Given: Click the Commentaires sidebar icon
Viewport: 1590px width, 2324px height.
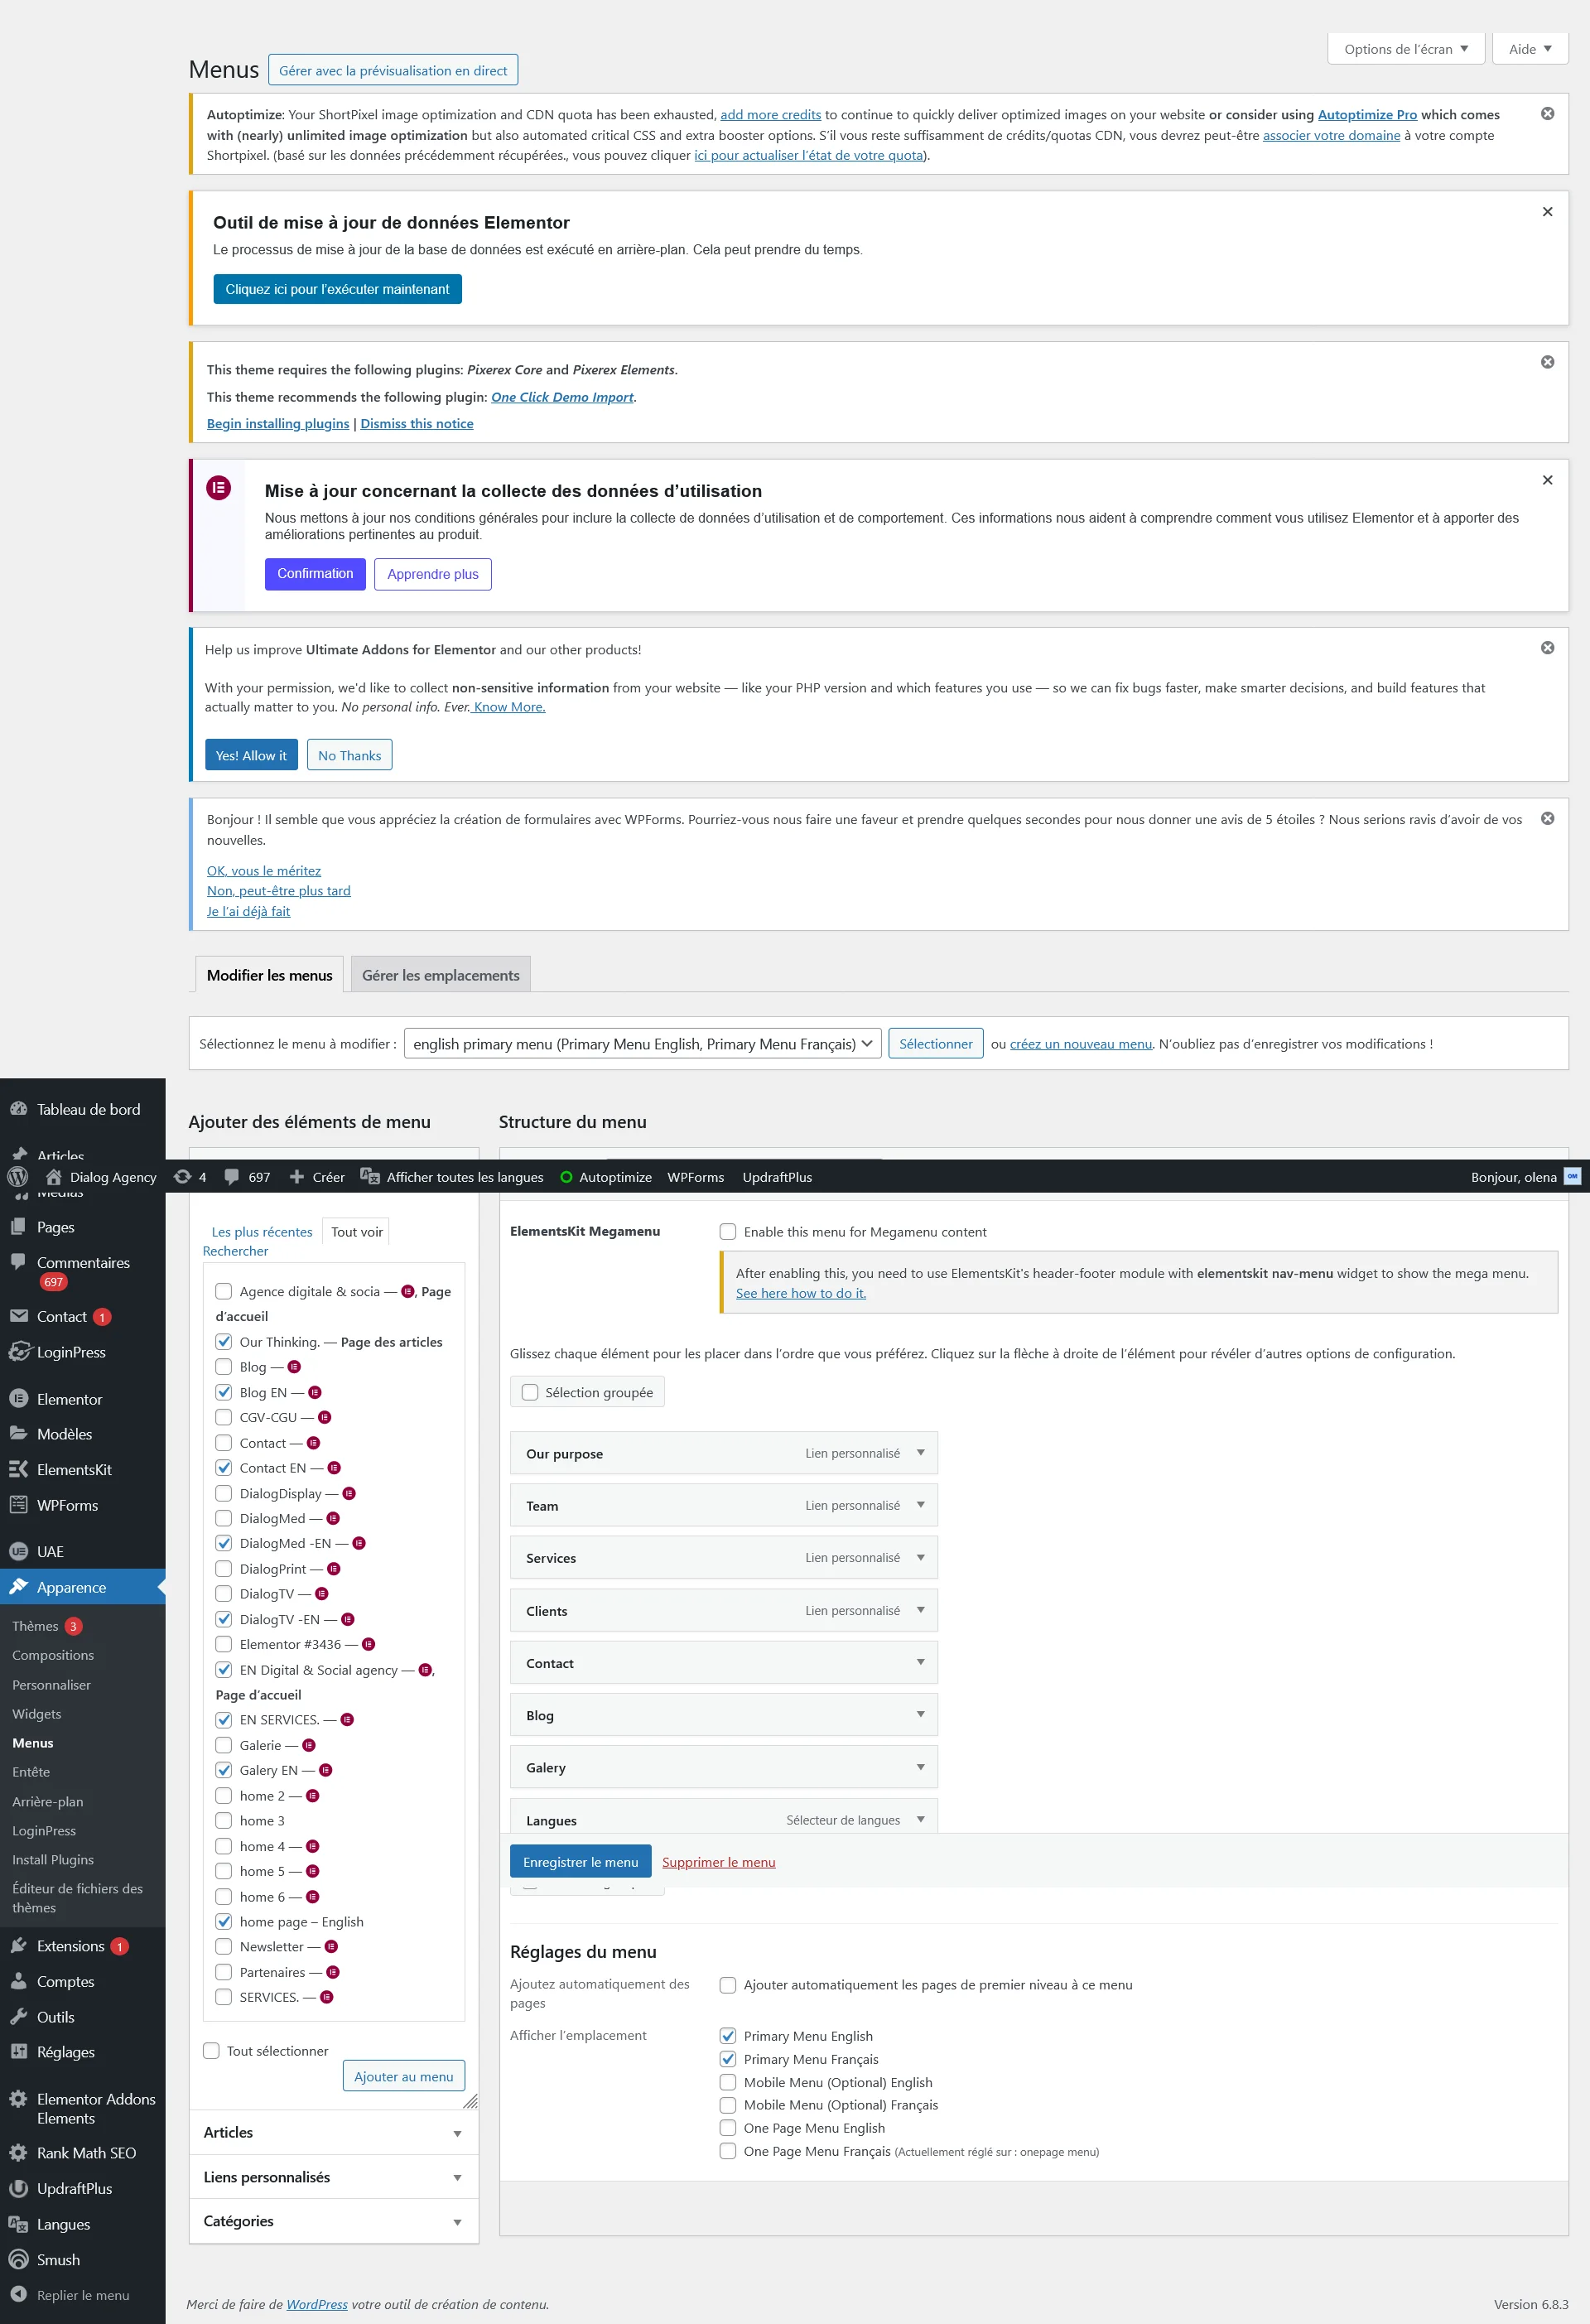Looking at the screenshot, I should 19,1262.
